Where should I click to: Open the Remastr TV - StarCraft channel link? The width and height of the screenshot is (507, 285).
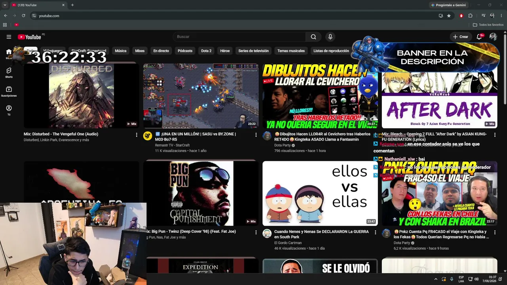click(172, 145)
